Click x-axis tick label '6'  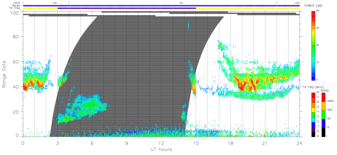[92, 143]
